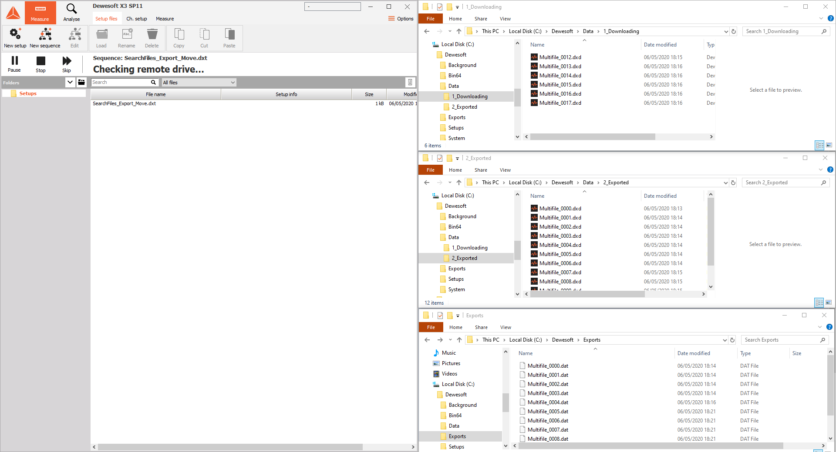836x452 pixels.
Task: Open the Analyse mode
Action: coord(71,13)
